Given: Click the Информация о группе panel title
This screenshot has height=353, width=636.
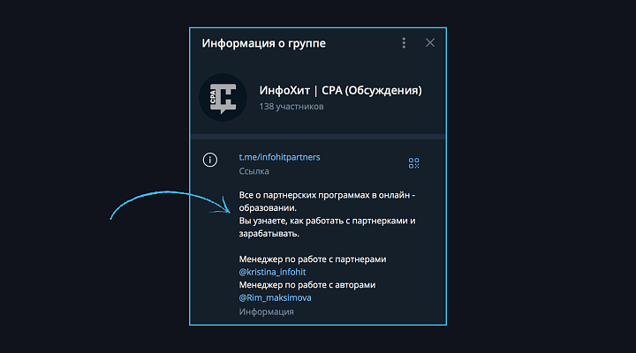Looking at the screenshot, I should (264, 42).
